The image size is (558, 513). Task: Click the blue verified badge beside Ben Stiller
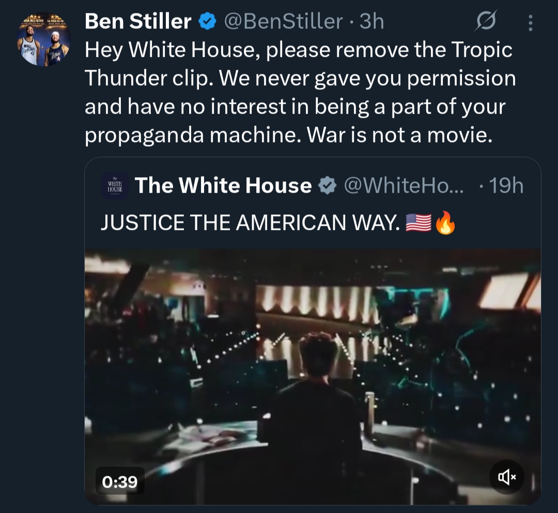[x=208, y=22]
